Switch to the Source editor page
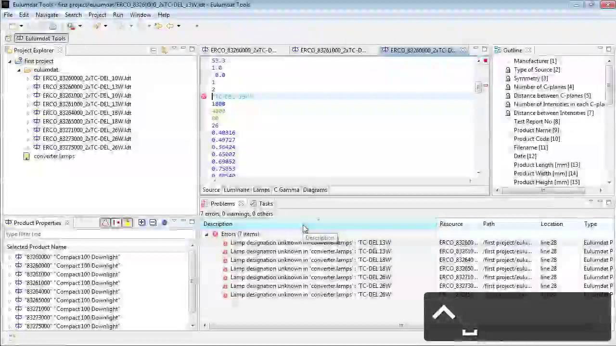Viewport: 616px width, 346px height. click(x=211, y=190)
